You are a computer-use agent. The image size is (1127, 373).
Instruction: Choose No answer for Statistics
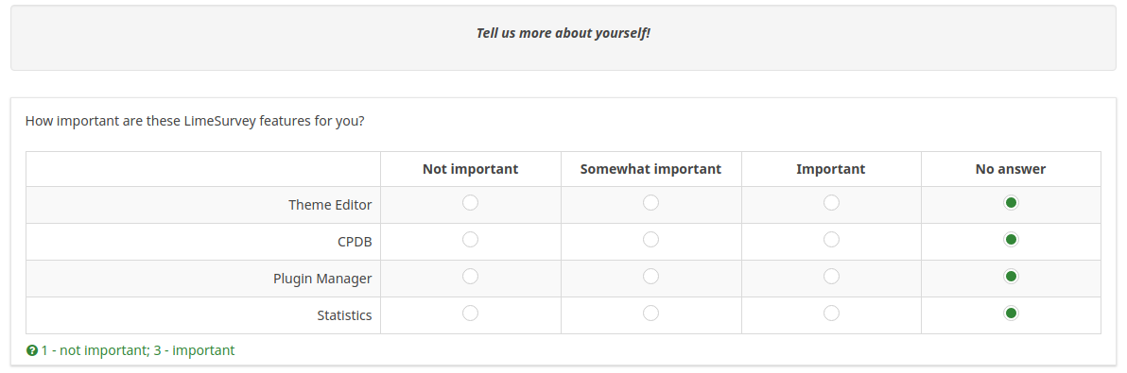point(1011,313)
